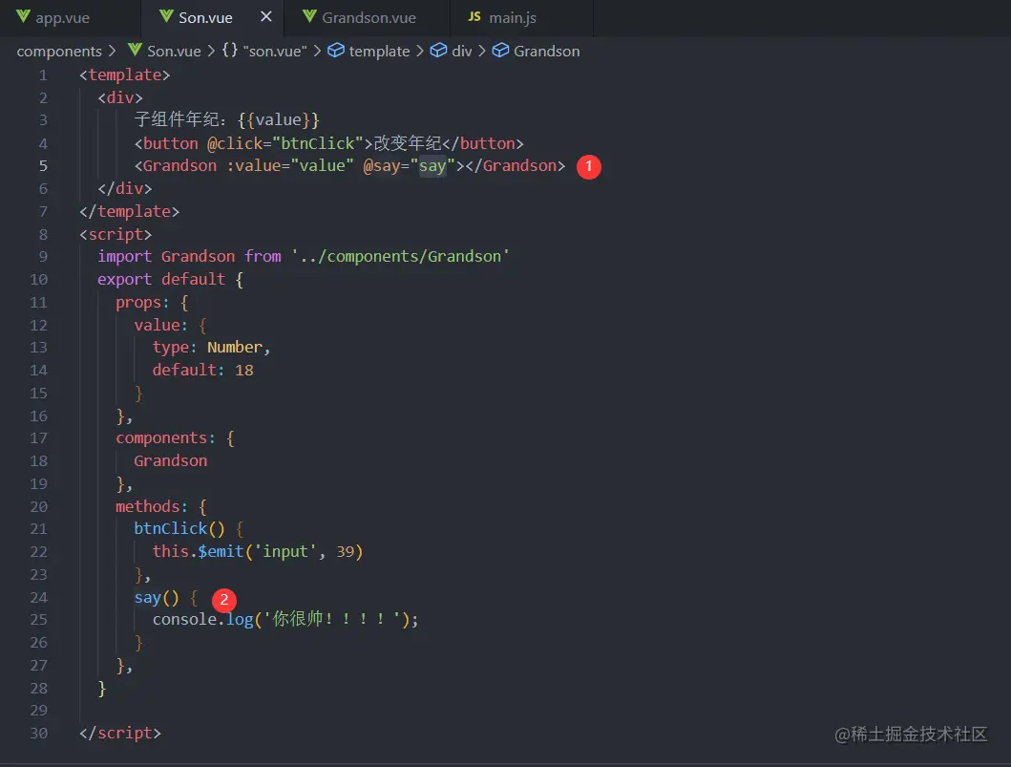This screenshot has width=1011, height=767.
Task: Click the export default keyword line
Action: [170, 279]
